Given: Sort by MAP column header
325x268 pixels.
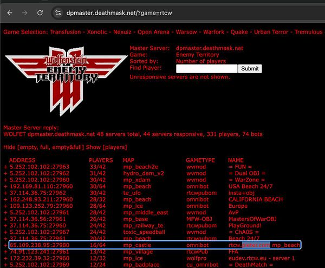Looking at the screenshot, I should click(x=128, y=160).
